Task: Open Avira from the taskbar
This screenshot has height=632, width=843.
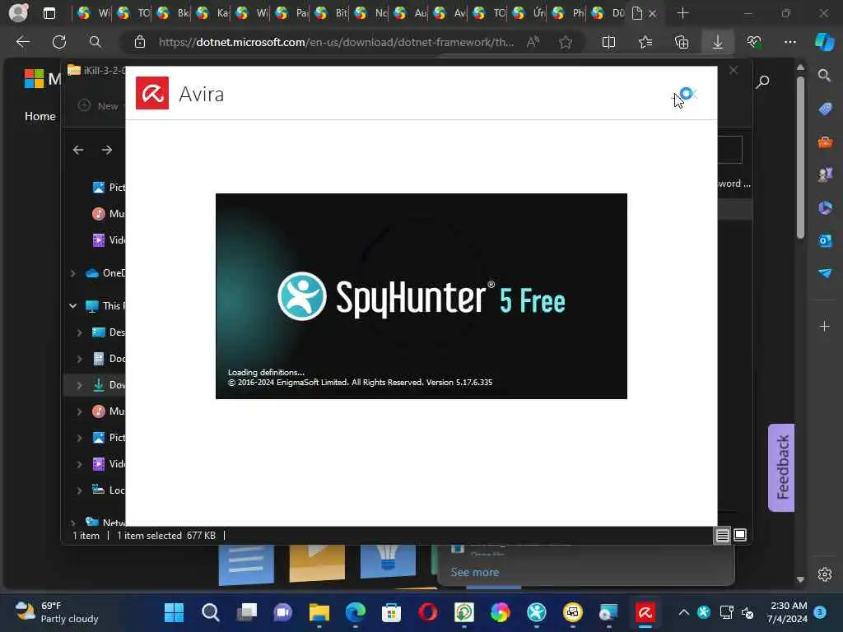Action: pyautogui.click(x=645, y=612)
